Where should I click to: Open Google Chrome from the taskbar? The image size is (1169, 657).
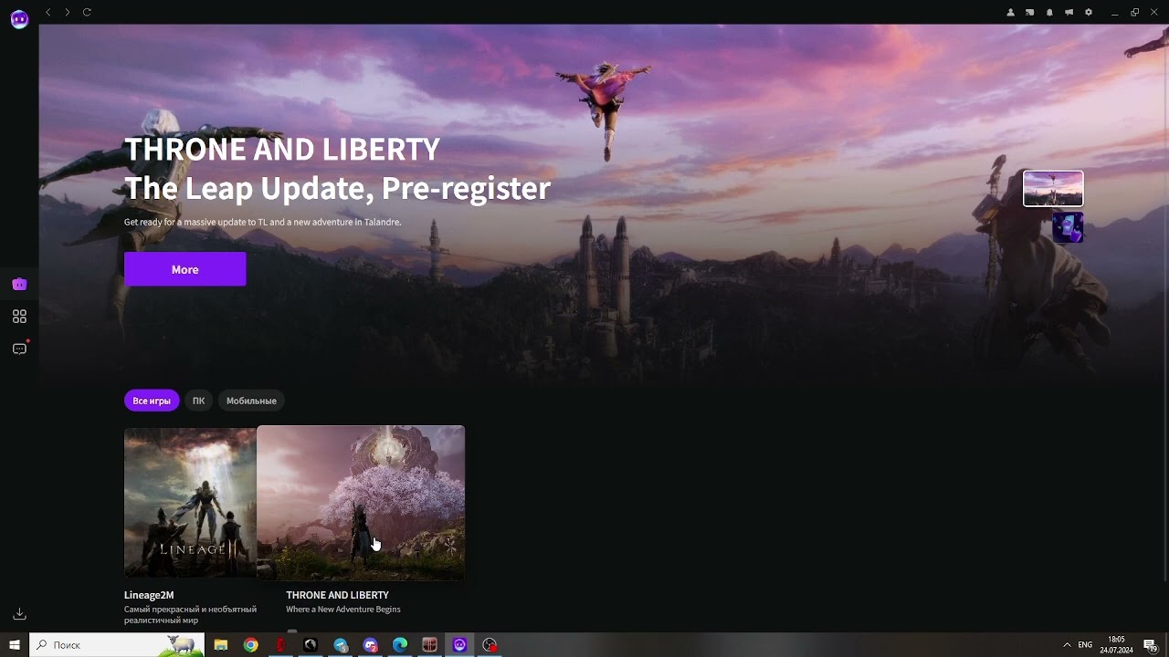click(x=251, y=645)
